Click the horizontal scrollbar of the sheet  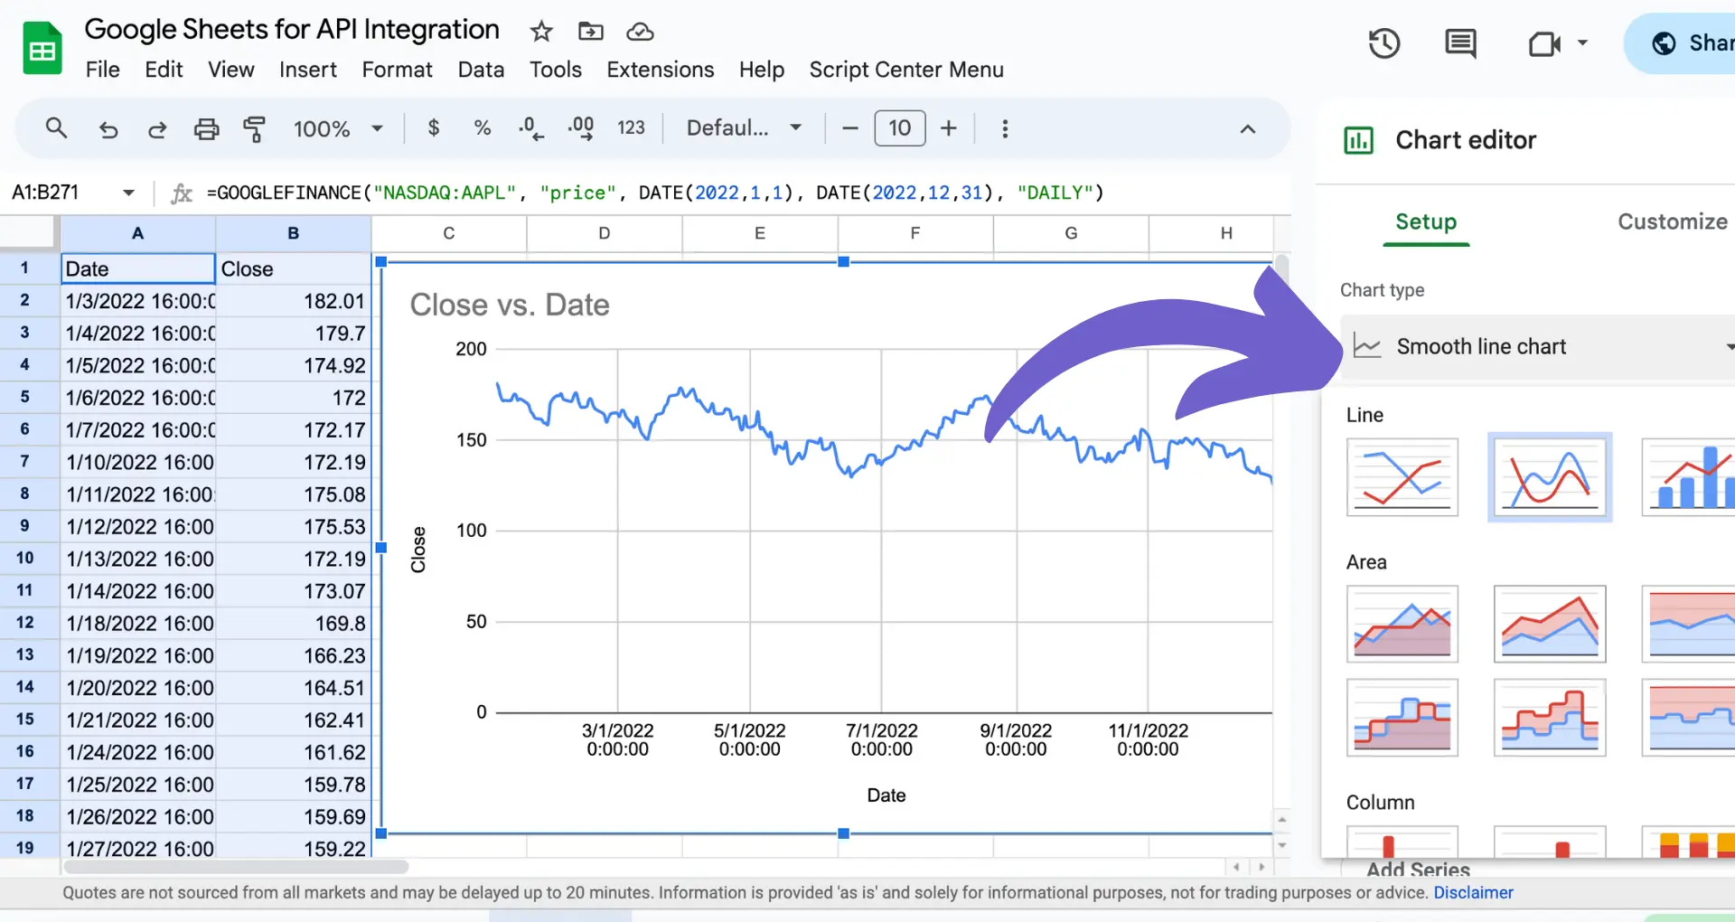(x=235, y=867)
